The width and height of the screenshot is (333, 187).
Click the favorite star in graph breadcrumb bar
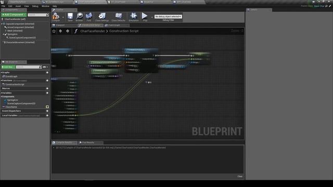[x=54, y=31]
